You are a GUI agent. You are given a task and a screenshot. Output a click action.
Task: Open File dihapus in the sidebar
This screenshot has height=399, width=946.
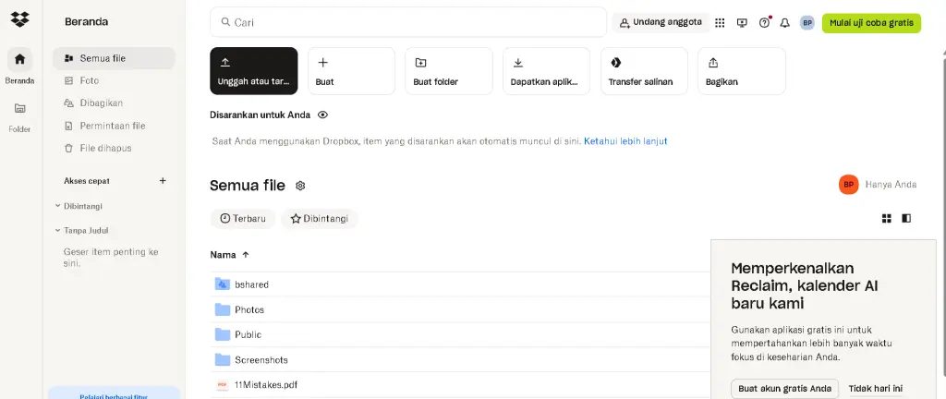tap(104, 148)
